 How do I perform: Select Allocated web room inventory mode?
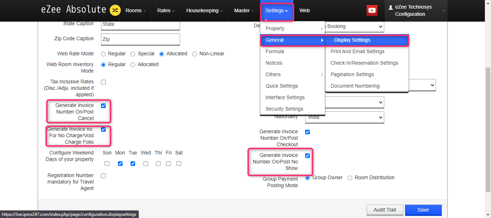[x=133, y=65]
